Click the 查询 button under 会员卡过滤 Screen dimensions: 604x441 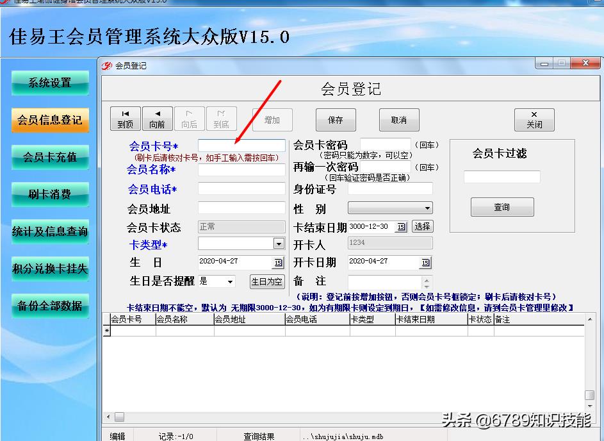[x=502, y=207]
